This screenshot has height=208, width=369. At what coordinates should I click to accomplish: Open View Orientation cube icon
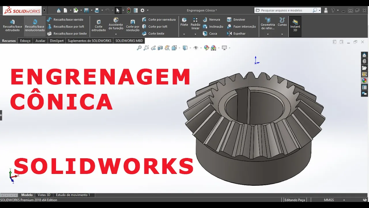coord(174,48)
